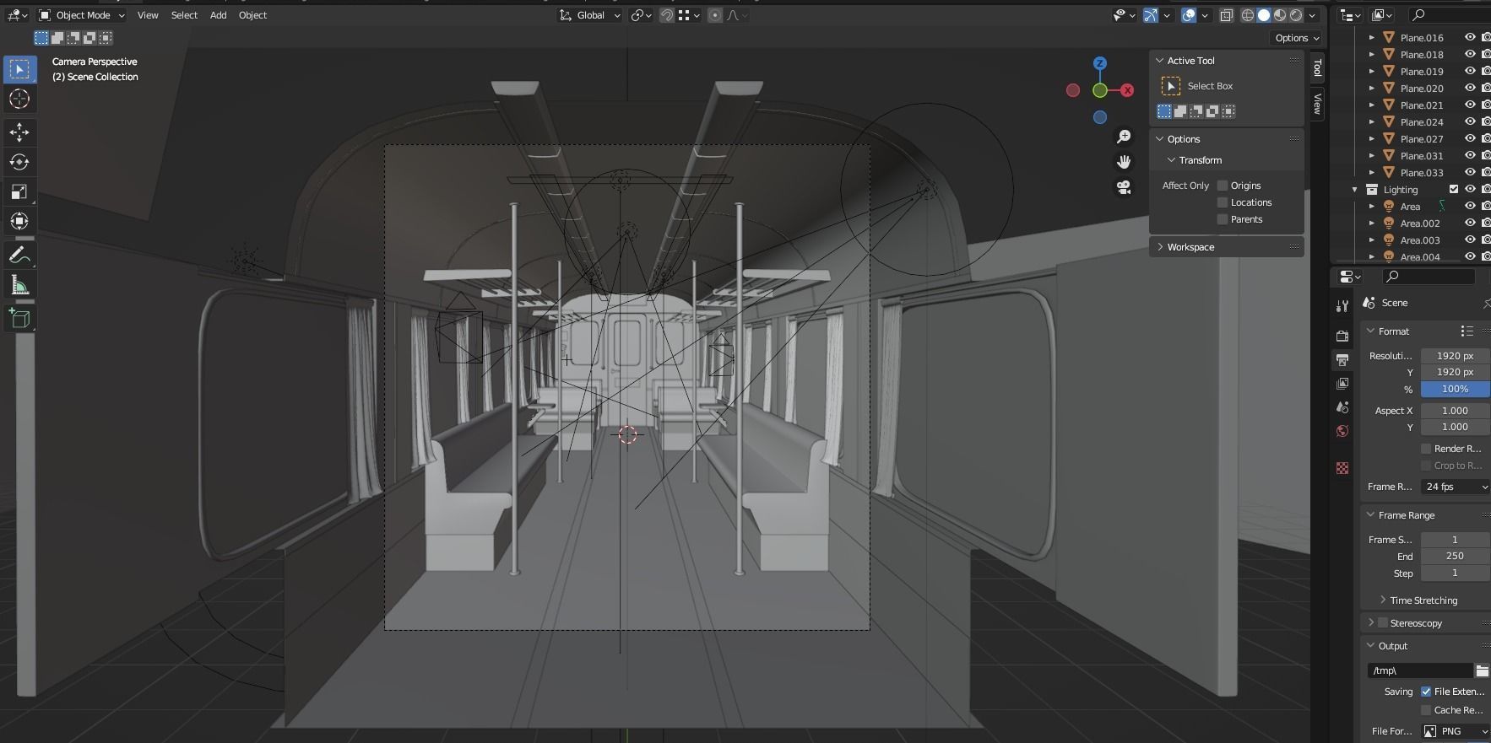The width and height of the screenshot is (1491, 743).
Task: Switch to the View sidebar tab
Action: click(1317, 104)
